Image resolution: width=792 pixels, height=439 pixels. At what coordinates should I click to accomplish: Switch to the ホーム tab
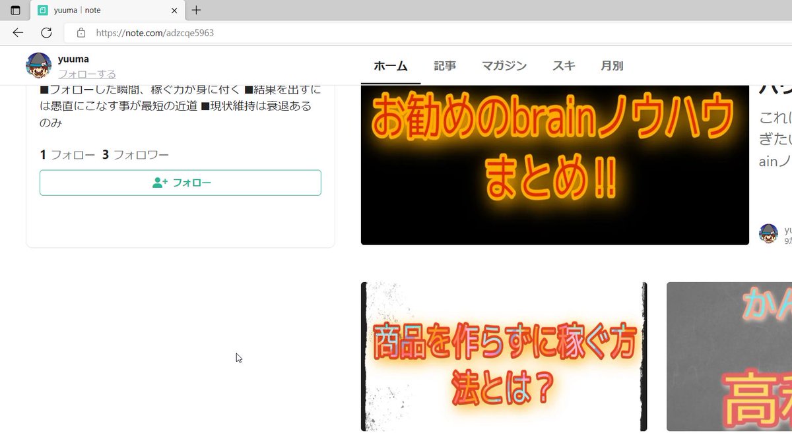pos(391,66)
